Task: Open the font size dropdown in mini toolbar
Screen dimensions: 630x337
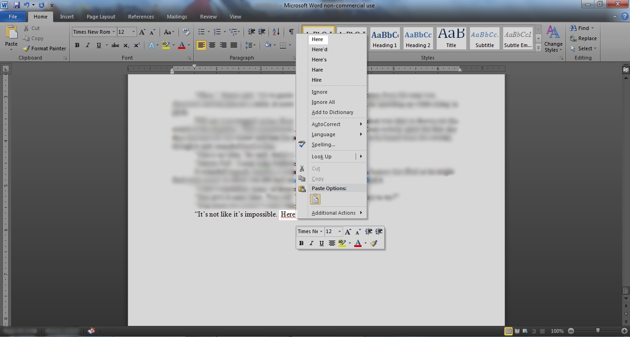Action: click(339, 232)
